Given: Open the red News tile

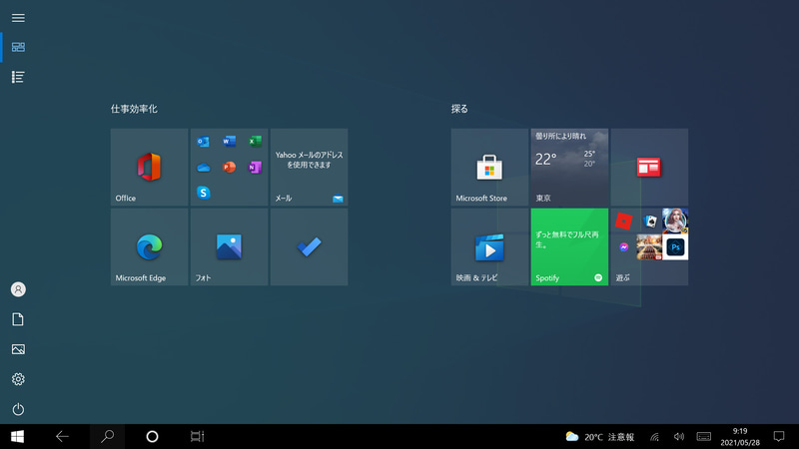Looking at the screenshot, I should point(650,167).
